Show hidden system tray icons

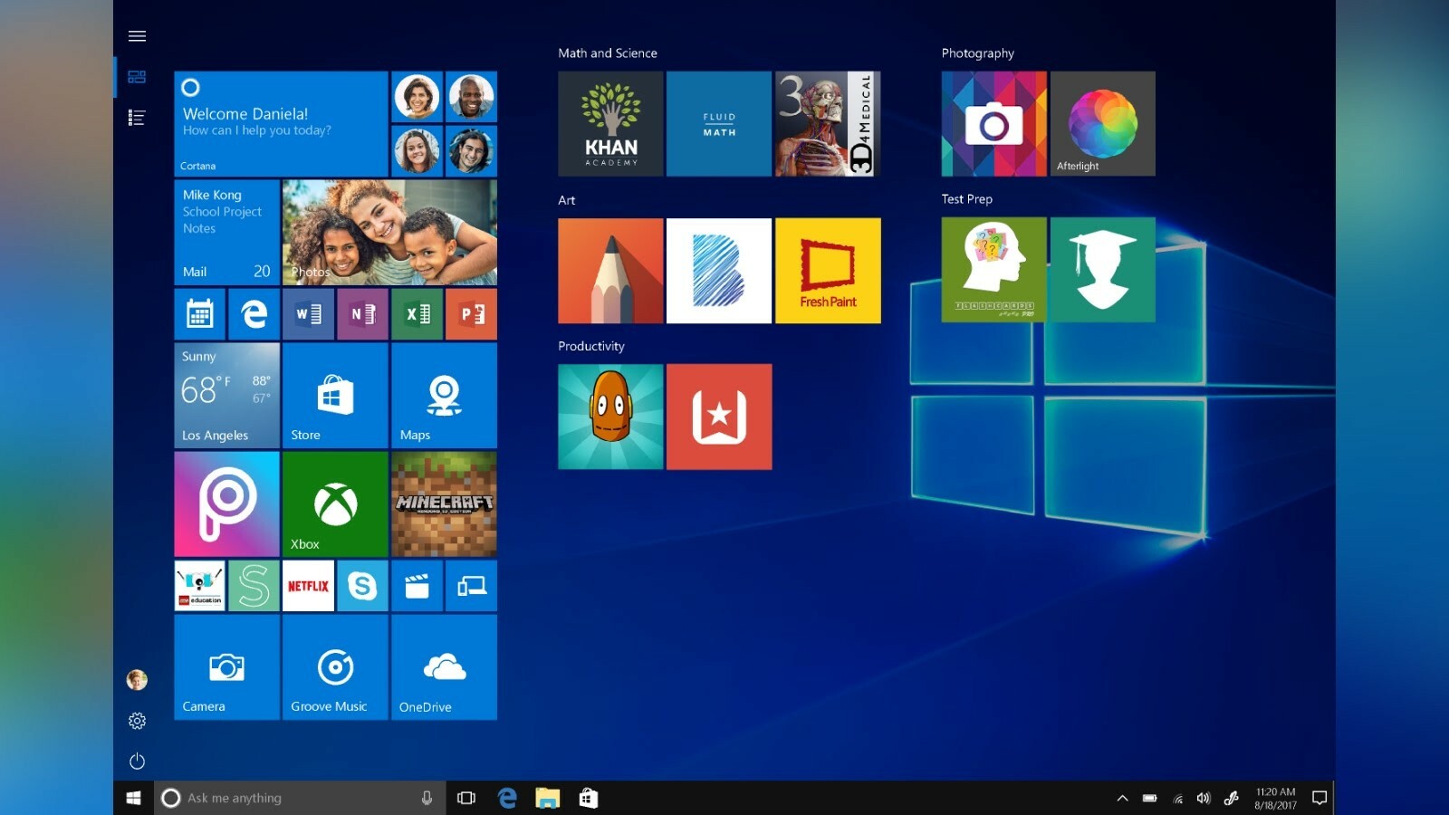pos(1122,798)
